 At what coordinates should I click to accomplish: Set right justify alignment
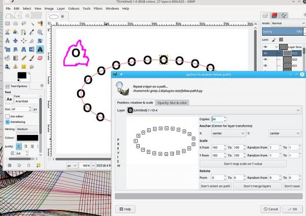(25, 146)
